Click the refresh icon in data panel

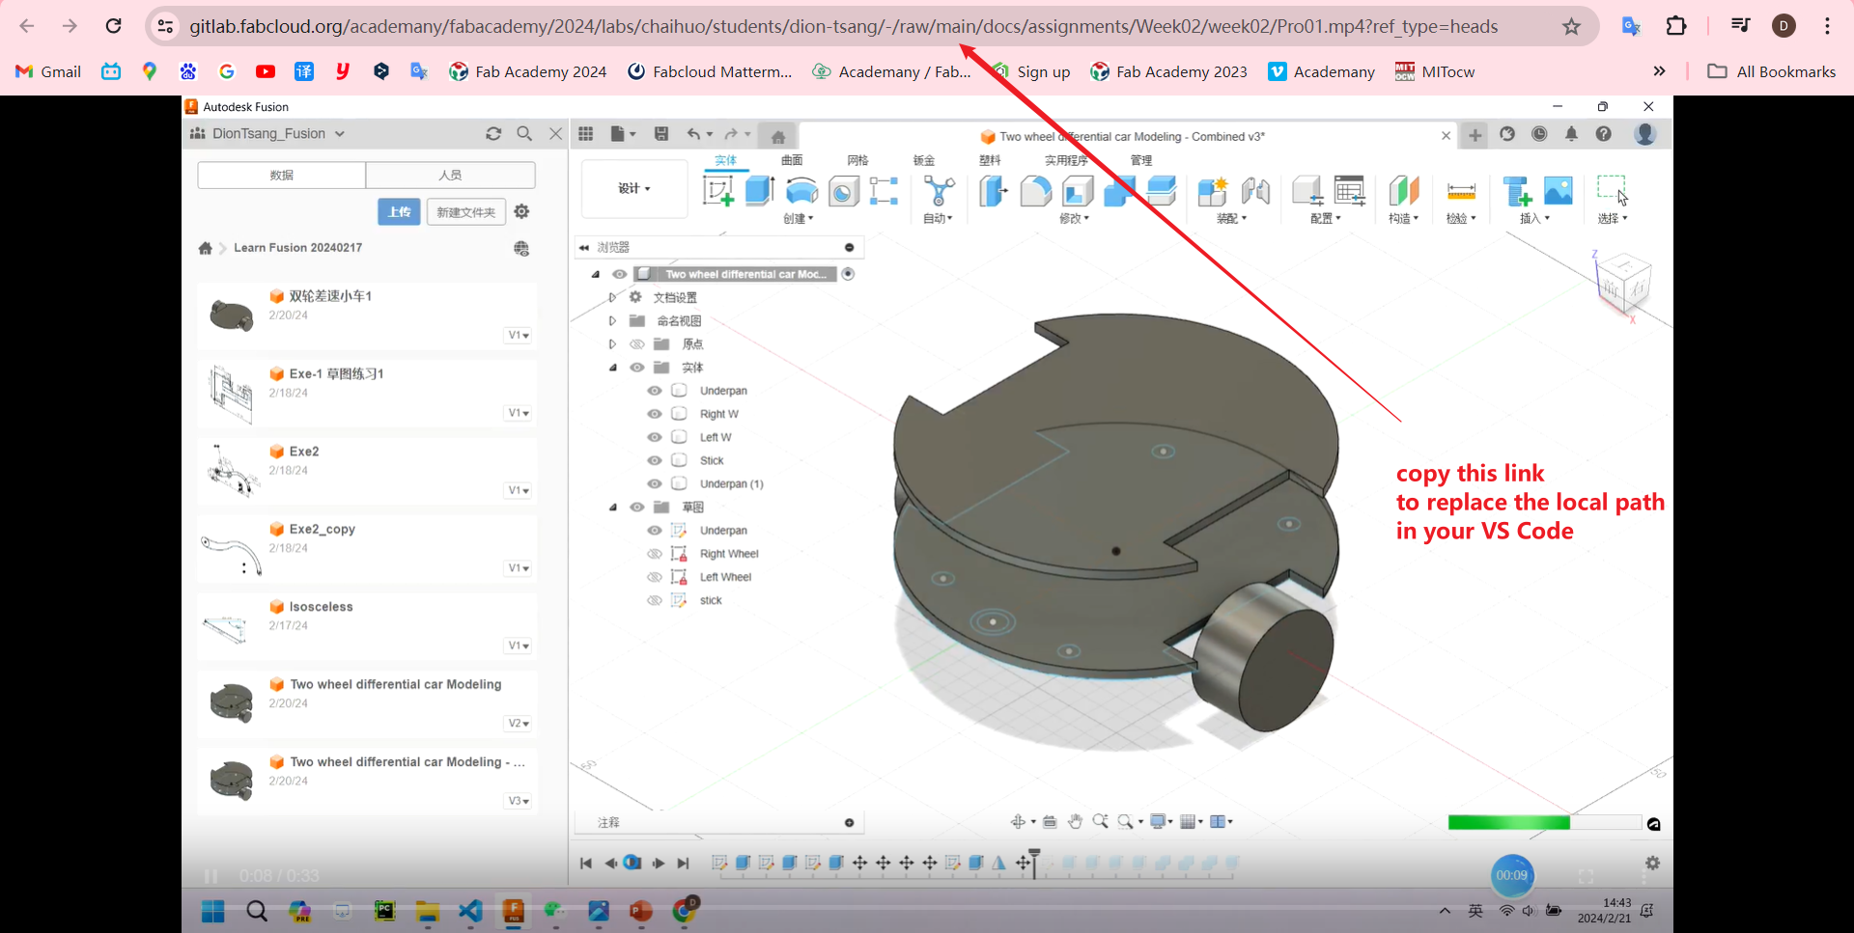pyautogui.click(x=493, y=134)
